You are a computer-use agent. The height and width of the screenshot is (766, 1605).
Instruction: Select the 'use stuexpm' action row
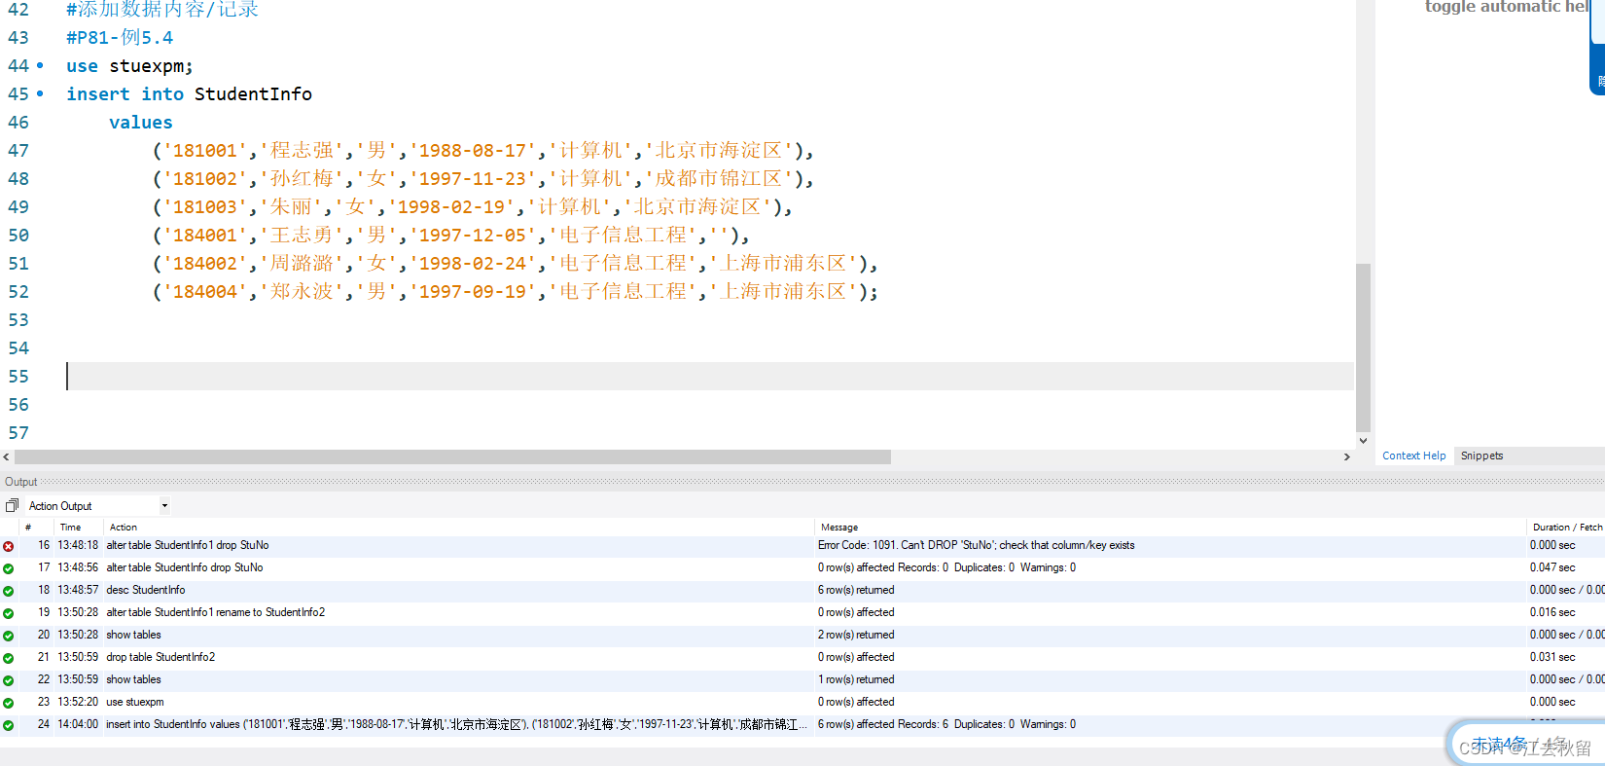135,702
